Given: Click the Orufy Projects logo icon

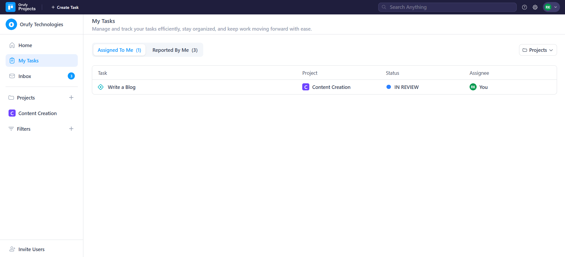Looking at the screenshot, I should pos(11,7).
